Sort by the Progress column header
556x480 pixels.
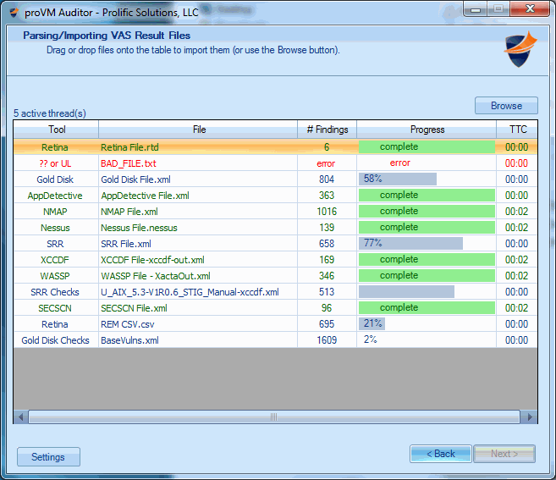coord(427,130)
